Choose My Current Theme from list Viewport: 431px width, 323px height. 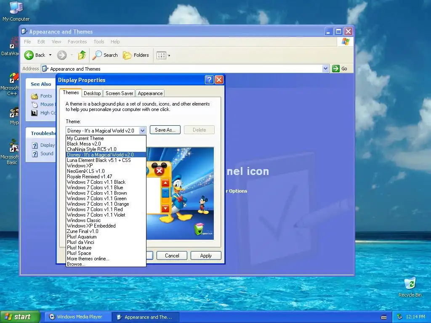[106, 138]
